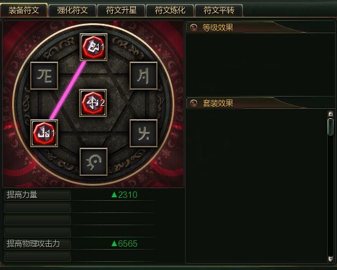Select the top red rune slot
337x270 pixels.
click(x=94, y=47)
